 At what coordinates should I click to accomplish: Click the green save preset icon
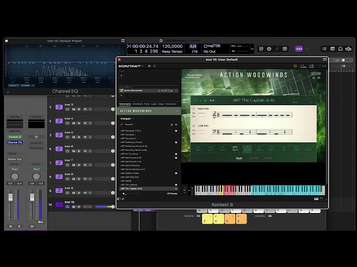[x=205, y=100]
